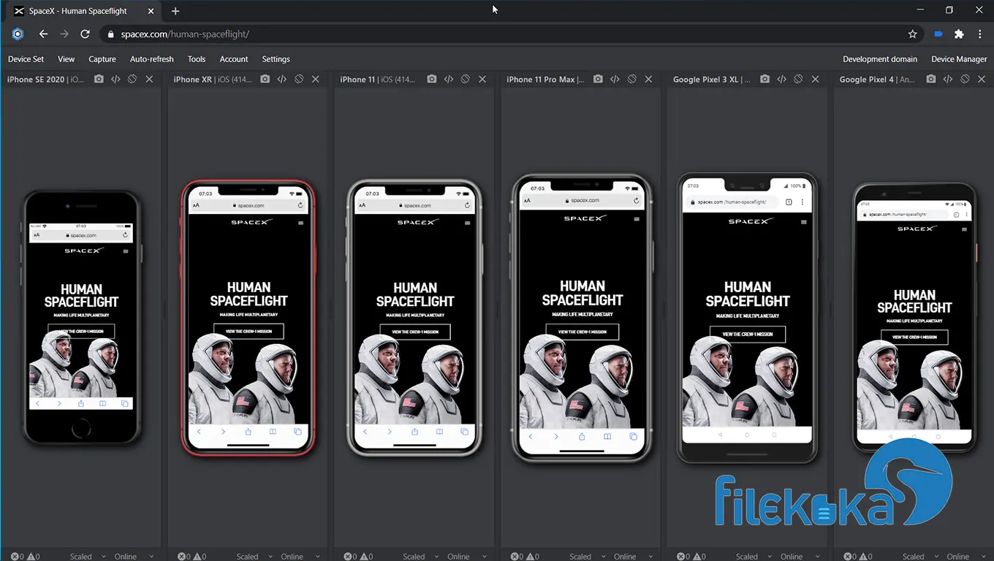Open DevTools for Google Pixel 4
The width and height of the screenshot is (994, 561).
[948, 79]
